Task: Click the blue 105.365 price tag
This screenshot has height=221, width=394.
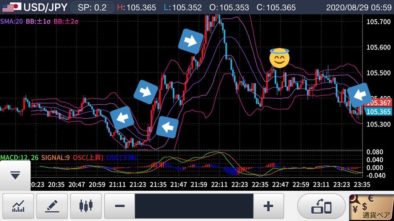Action: pos(379,112)
